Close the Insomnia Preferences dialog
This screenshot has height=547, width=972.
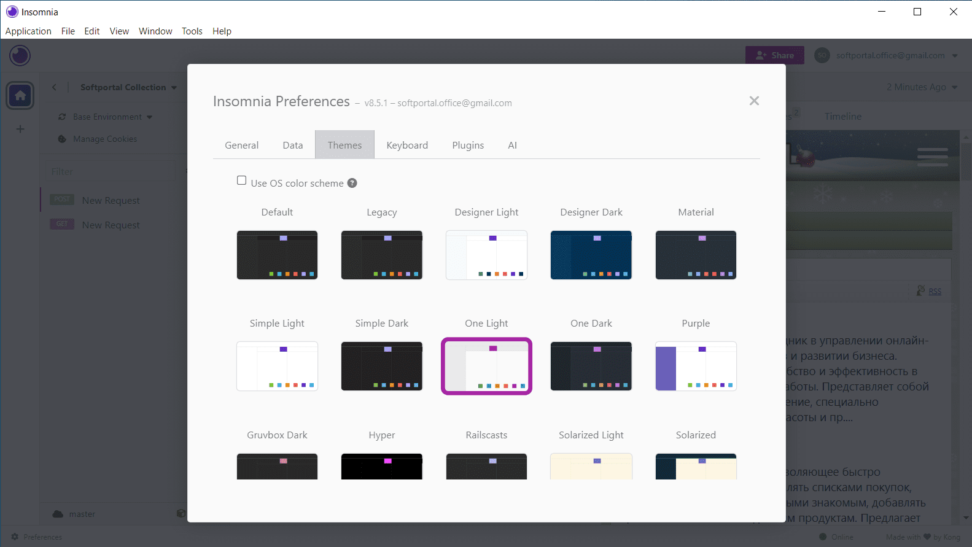tap(754, 101)
